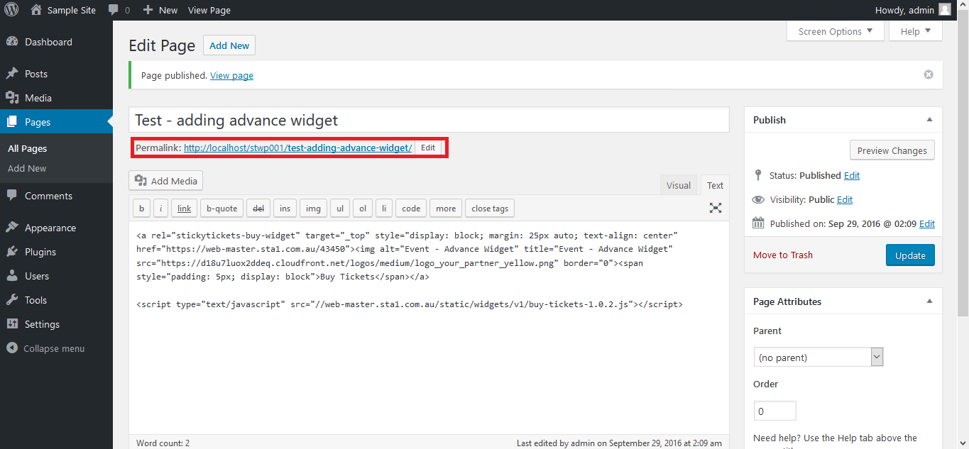
Task: Open the Help tab dropdown
Action: coord(916,31)
